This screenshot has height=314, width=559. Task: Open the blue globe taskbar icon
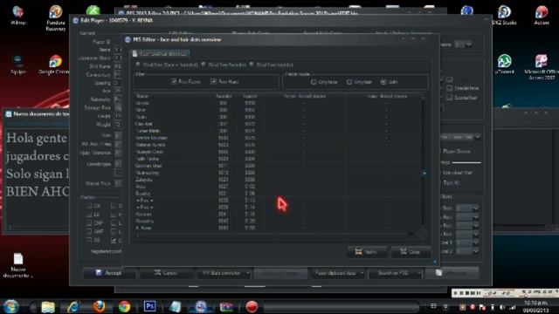pos(201,306)
